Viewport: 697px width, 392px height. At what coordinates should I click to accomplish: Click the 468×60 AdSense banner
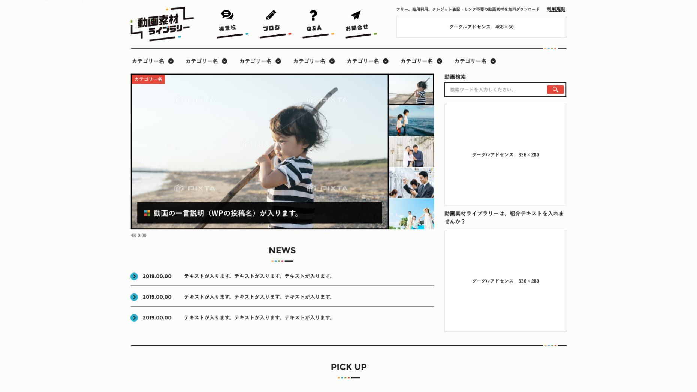point(481,27)
